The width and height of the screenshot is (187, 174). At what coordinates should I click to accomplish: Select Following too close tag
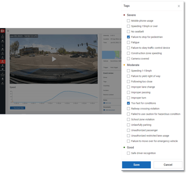[128, 82]
